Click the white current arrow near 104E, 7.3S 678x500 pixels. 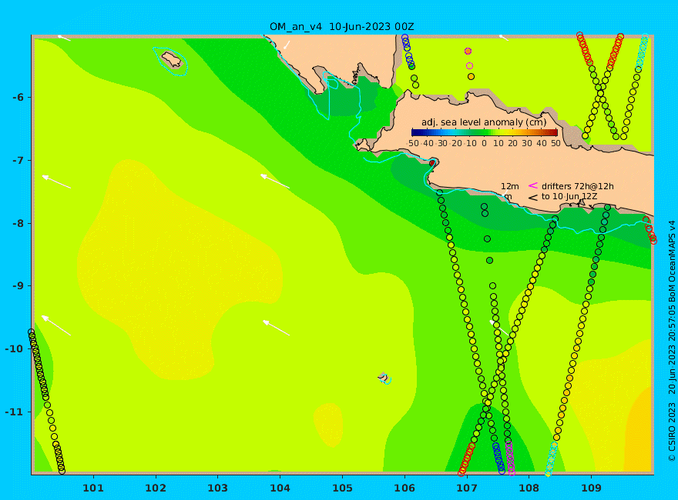[x=275, y=182]
